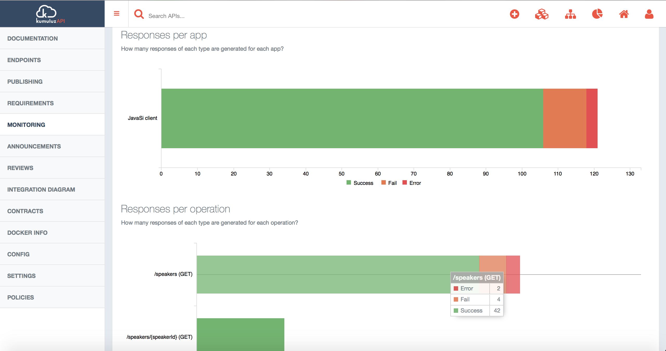
Task: Toggle the Error series in the legend
Action: [x=412, y=183]
